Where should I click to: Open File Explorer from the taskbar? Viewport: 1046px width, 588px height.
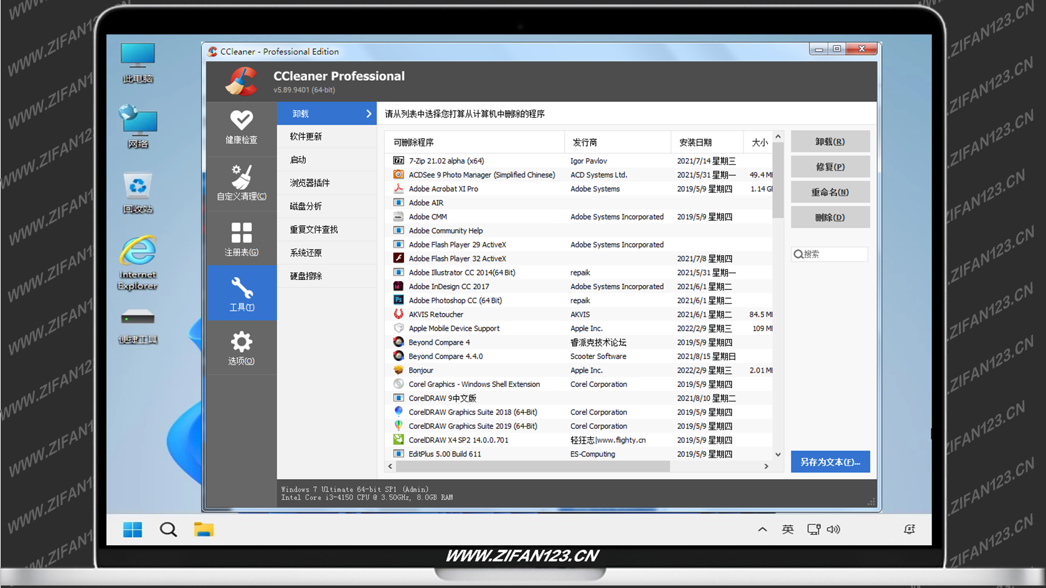(x=204, y=530)
